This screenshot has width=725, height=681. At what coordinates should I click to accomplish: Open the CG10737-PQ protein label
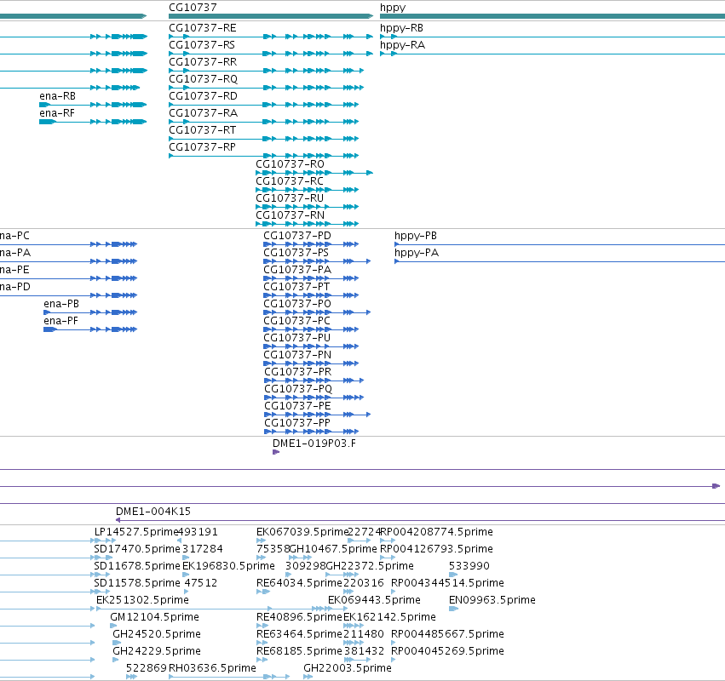(298, 389)
